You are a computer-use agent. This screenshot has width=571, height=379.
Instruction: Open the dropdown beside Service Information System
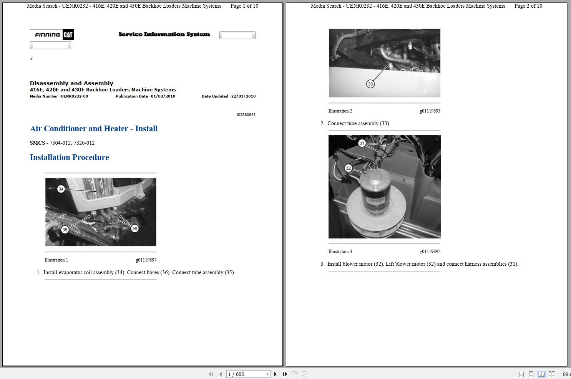pyautogui.click(x=237, y=35)
